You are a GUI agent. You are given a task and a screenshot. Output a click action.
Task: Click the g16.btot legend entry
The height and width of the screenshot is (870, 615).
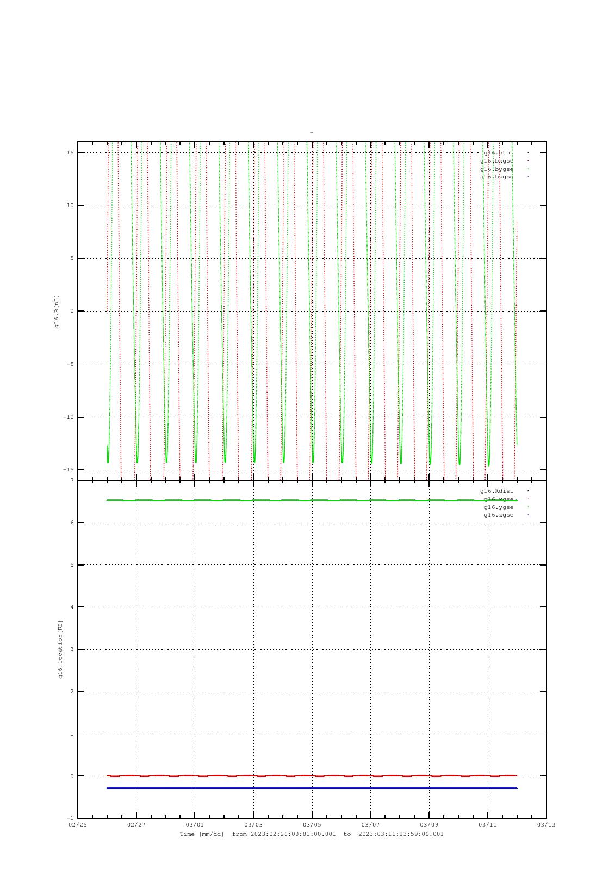coord(498,153)
